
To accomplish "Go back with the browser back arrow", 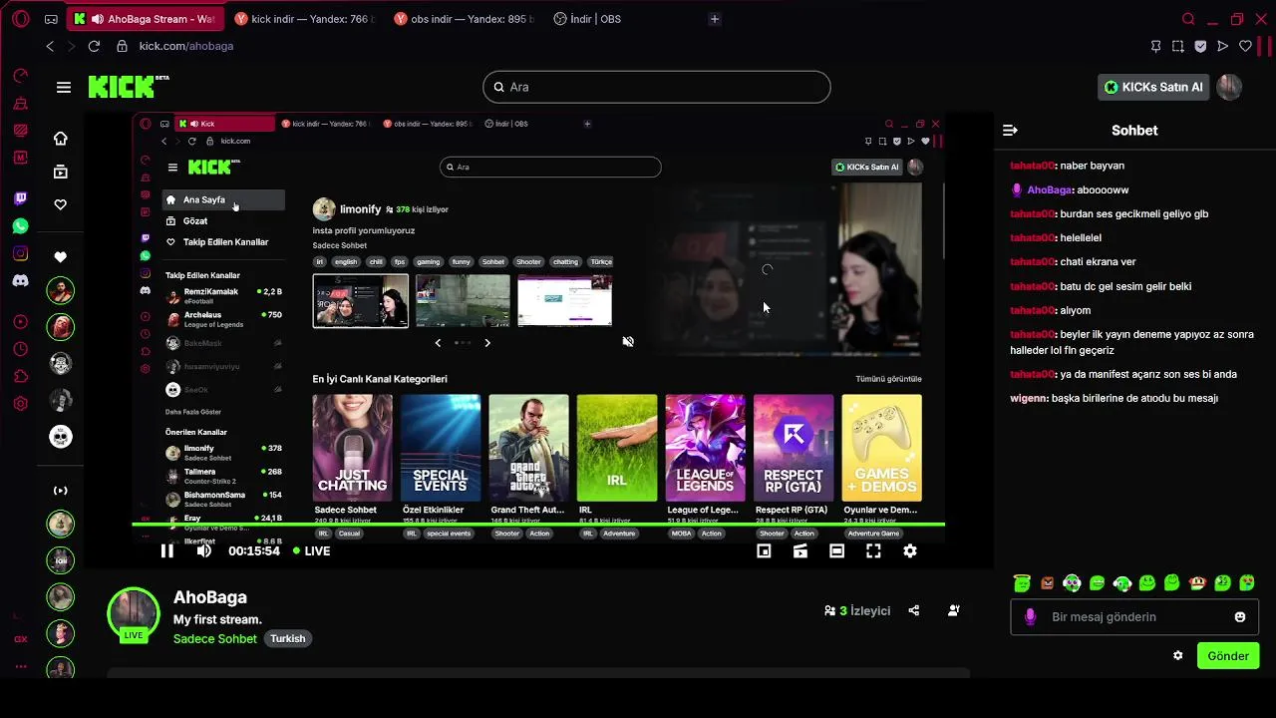I will pos(50,46).
